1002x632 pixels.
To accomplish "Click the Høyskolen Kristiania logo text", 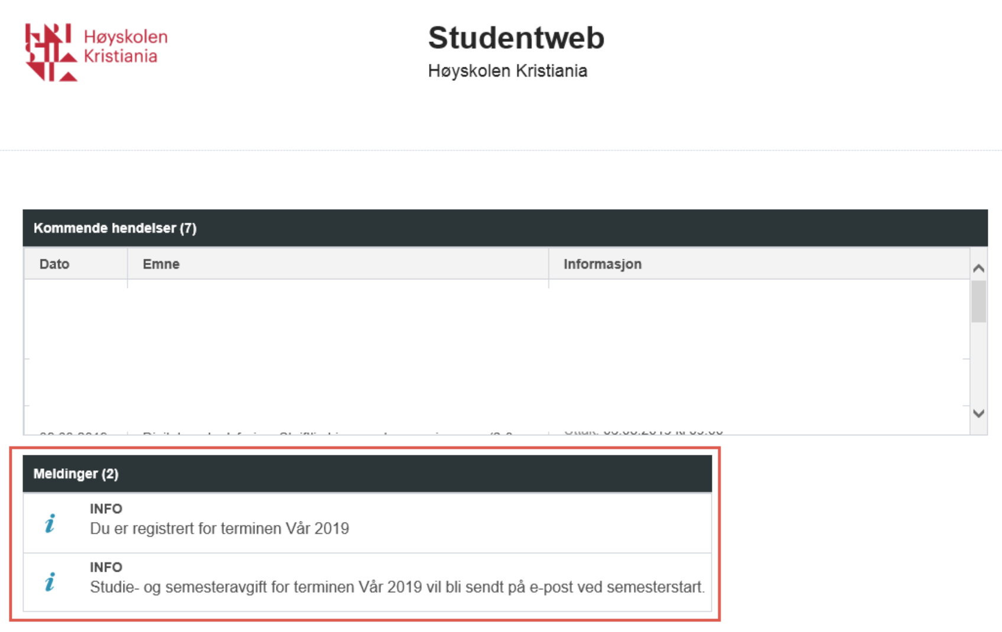I will coord(126,46).
